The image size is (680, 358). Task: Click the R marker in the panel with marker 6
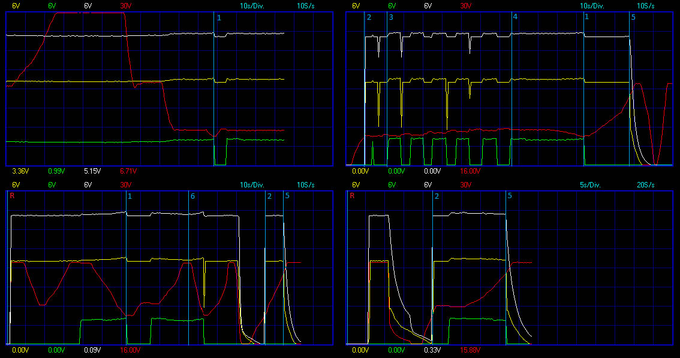12,196
